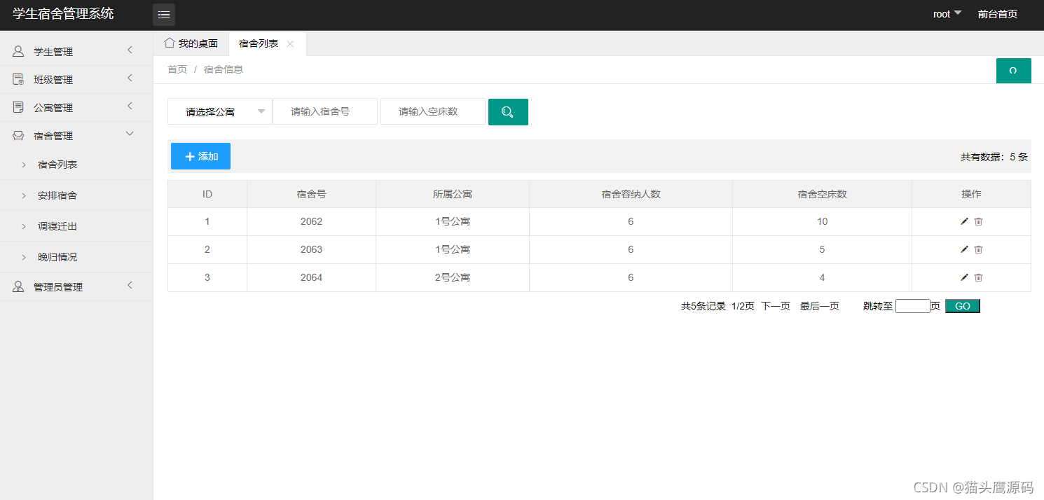Click the 前台首页 link
This screenshot has width=1044, height=500.
998,14
